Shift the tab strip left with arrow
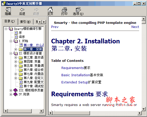 [x=40, y=22]
